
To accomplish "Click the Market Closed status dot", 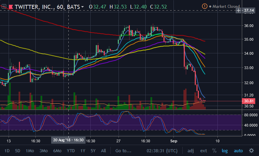I will (210, 6).
